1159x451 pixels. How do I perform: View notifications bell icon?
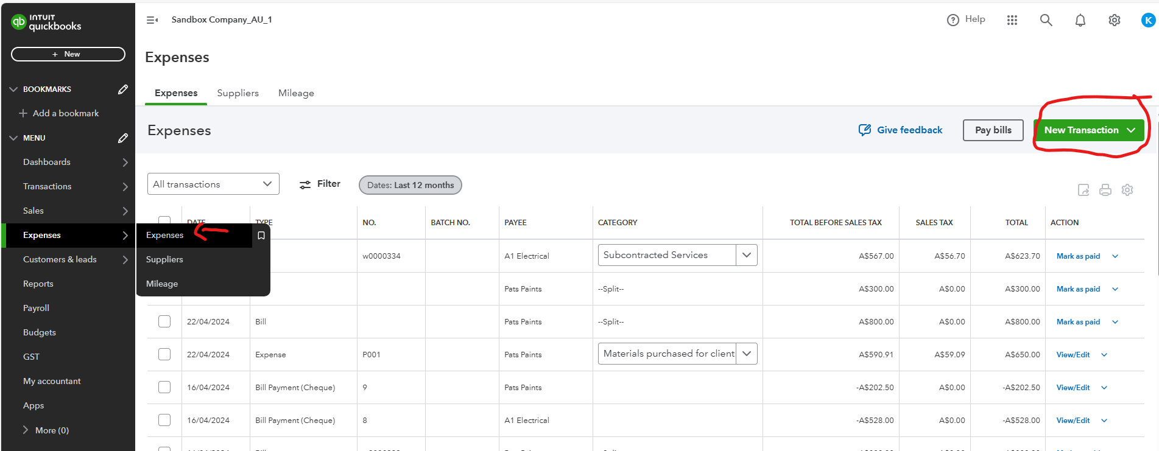coord(1080,20)
